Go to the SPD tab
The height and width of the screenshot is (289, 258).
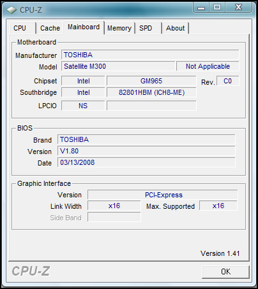148,28
